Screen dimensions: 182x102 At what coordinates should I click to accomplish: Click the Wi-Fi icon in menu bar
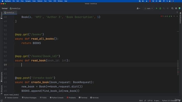(x=164, y=1)
